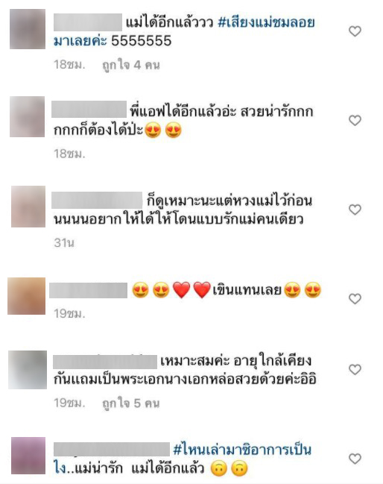The height and width of the screenshot is (484, 383).
Task: Open avatar of last commenter
Action: point(28,456)
